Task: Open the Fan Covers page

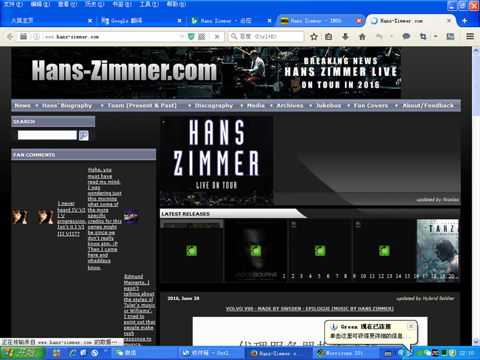Action: pos(371,105)
